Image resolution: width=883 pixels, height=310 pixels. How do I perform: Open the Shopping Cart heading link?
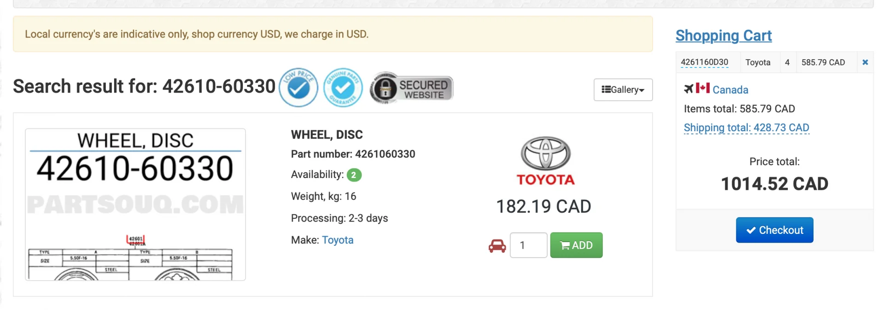click(x=723, y=35)
